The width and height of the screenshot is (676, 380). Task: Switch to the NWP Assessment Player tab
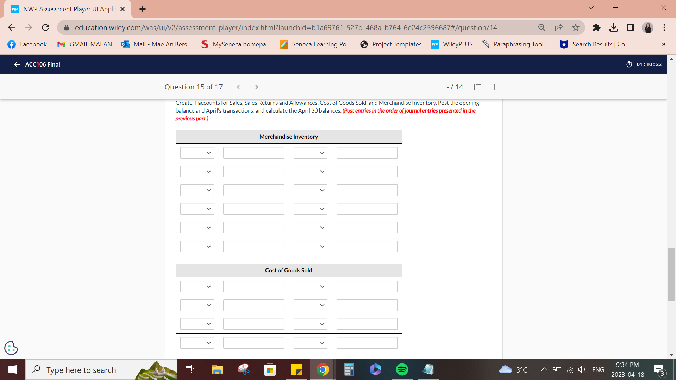tap(63, 9)
